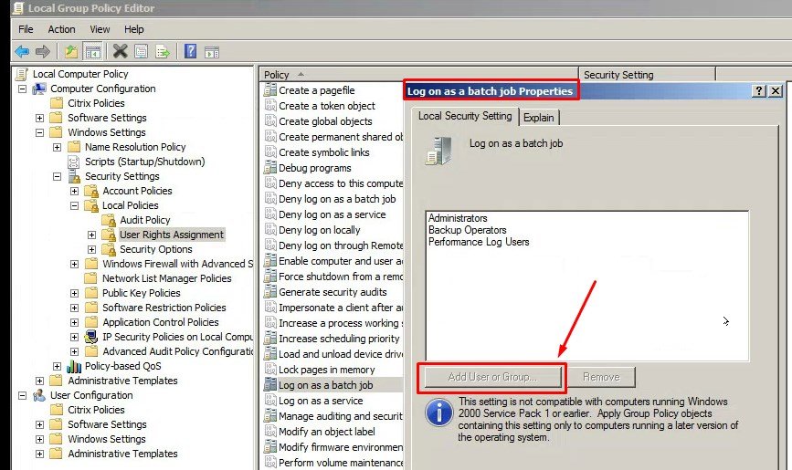Viewport: 792px width, 470px height.
Task: Collapse the Local Policies tree node
Action: click(75, 205)
